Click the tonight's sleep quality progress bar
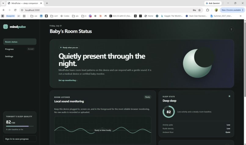Image resolution: width=246 pixels, height=145 pixels. (x=20, y=126)
